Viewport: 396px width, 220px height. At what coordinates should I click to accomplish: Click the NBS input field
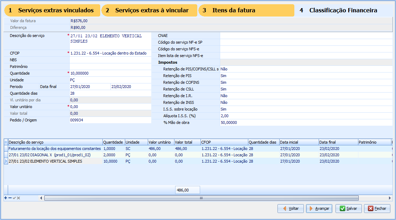110,60
